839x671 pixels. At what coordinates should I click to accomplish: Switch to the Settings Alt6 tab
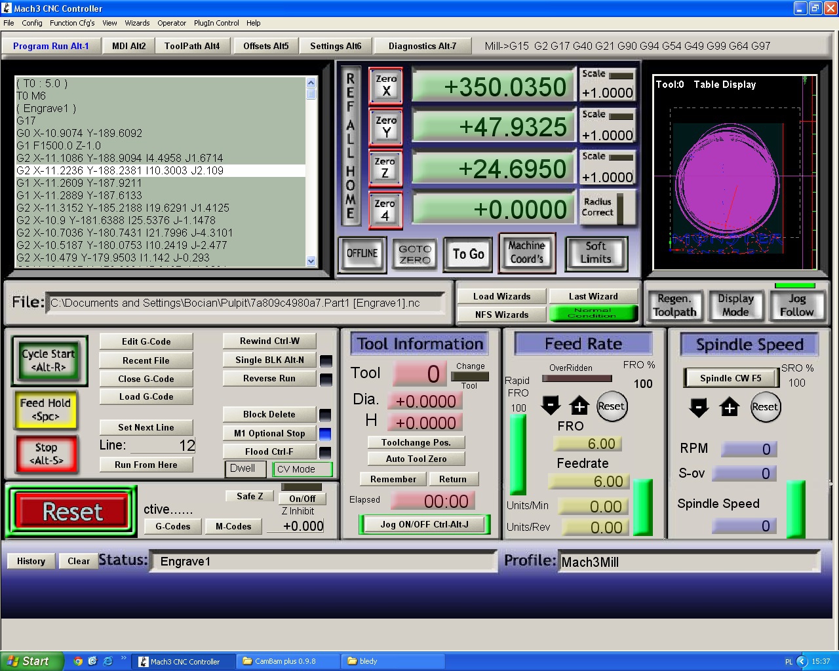tap(336, 46)
